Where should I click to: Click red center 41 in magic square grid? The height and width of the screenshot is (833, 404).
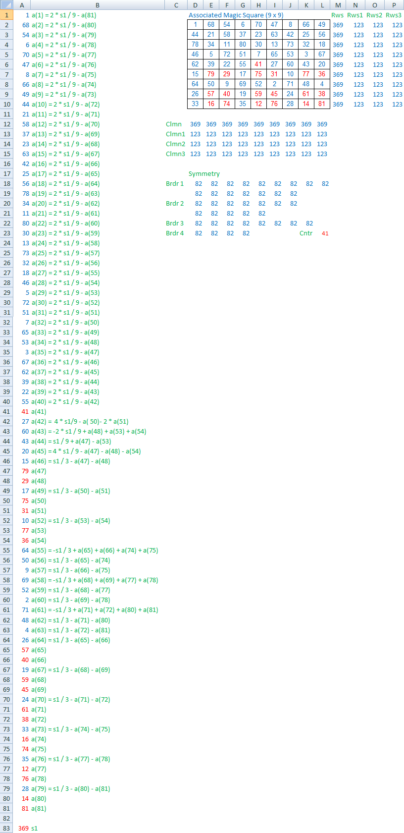pos(258,64)
